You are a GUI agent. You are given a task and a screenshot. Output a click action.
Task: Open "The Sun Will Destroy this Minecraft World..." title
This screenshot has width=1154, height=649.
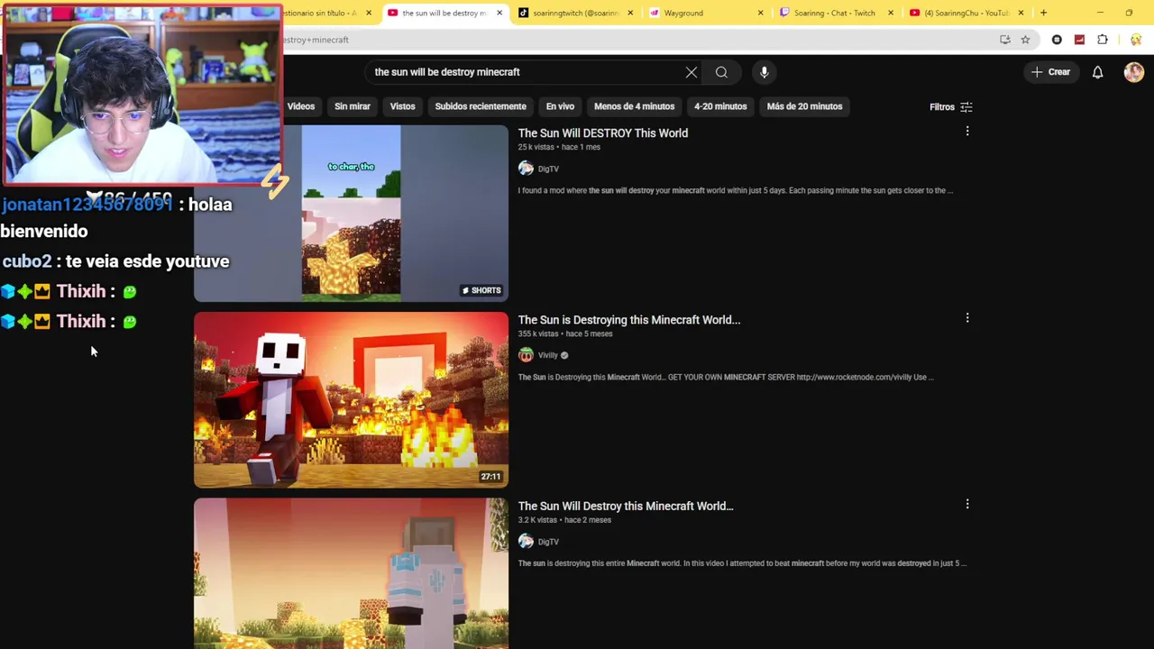pyautogui.click(x=626, y=507)
